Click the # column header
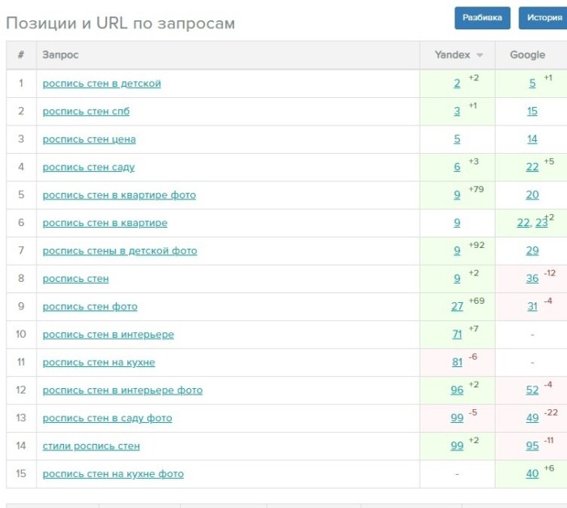This screenshot has width=567, height=508. pyautogui.click(x=21, y=55)
